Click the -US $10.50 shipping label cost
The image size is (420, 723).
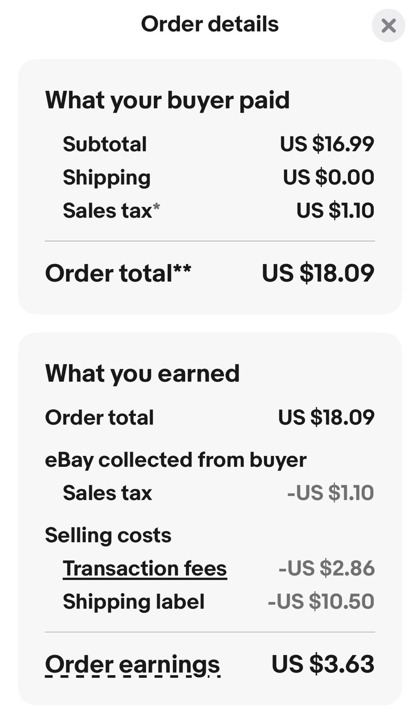click(x=321, y=602)
